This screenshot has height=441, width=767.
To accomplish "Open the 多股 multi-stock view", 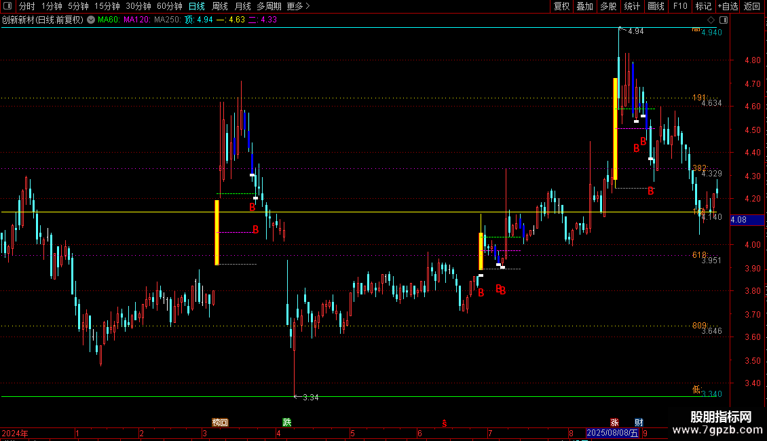I will [x=608, y=6].
